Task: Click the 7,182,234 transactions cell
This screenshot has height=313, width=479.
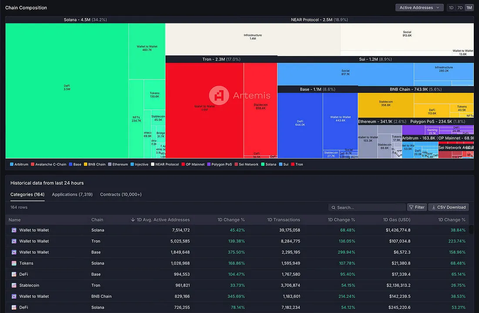Action: pyautogui.click(x=290, y=307)
